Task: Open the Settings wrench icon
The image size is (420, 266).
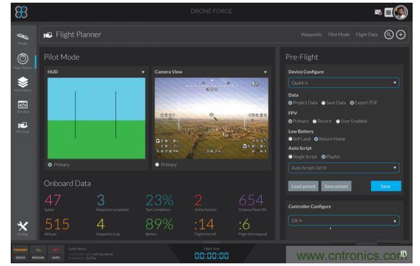Action: [23, 226]
